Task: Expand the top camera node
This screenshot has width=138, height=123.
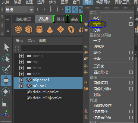Action: (x=21, y=62)
